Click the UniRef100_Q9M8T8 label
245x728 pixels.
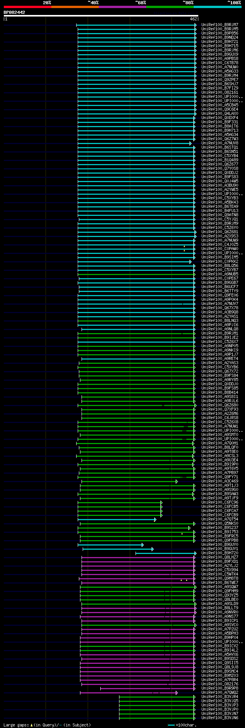coord(220,579)
